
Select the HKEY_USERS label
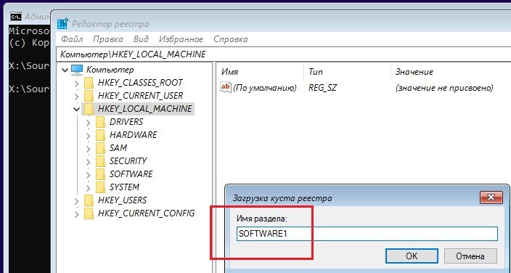(x=122, y=200)
